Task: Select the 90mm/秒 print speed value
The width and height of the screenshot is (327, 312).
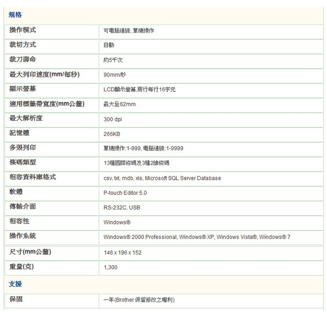Action: [115, 75]
